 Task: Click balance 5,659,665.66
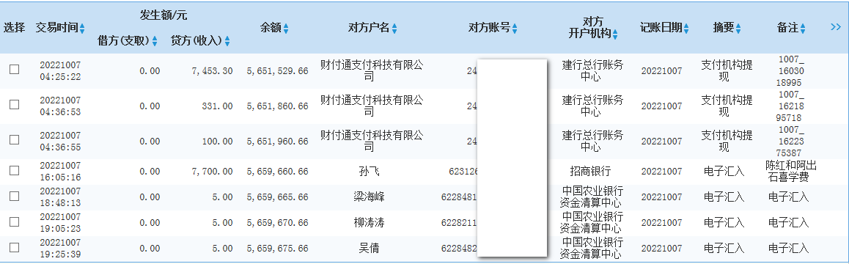click(x=278, y=197)
